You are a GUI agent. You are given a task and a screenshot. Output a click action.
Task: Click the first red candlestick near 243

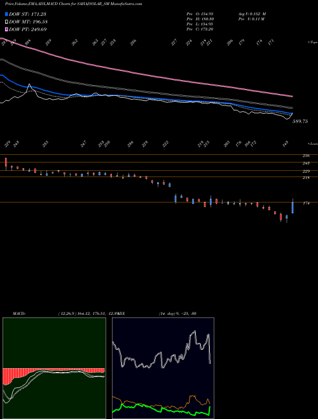(6, 163)
